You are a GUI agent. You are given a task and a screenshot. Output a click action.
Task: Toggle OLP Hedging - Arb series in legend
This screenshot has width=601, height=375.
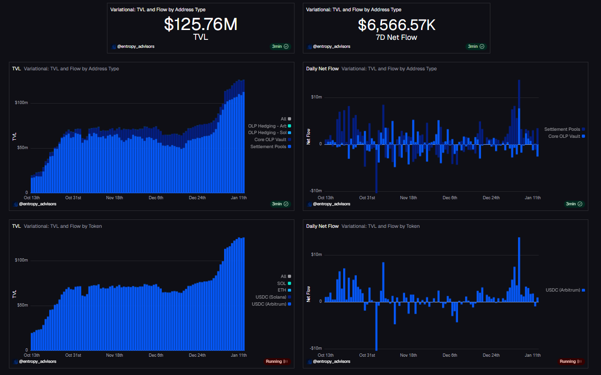[x=270, y=126]
